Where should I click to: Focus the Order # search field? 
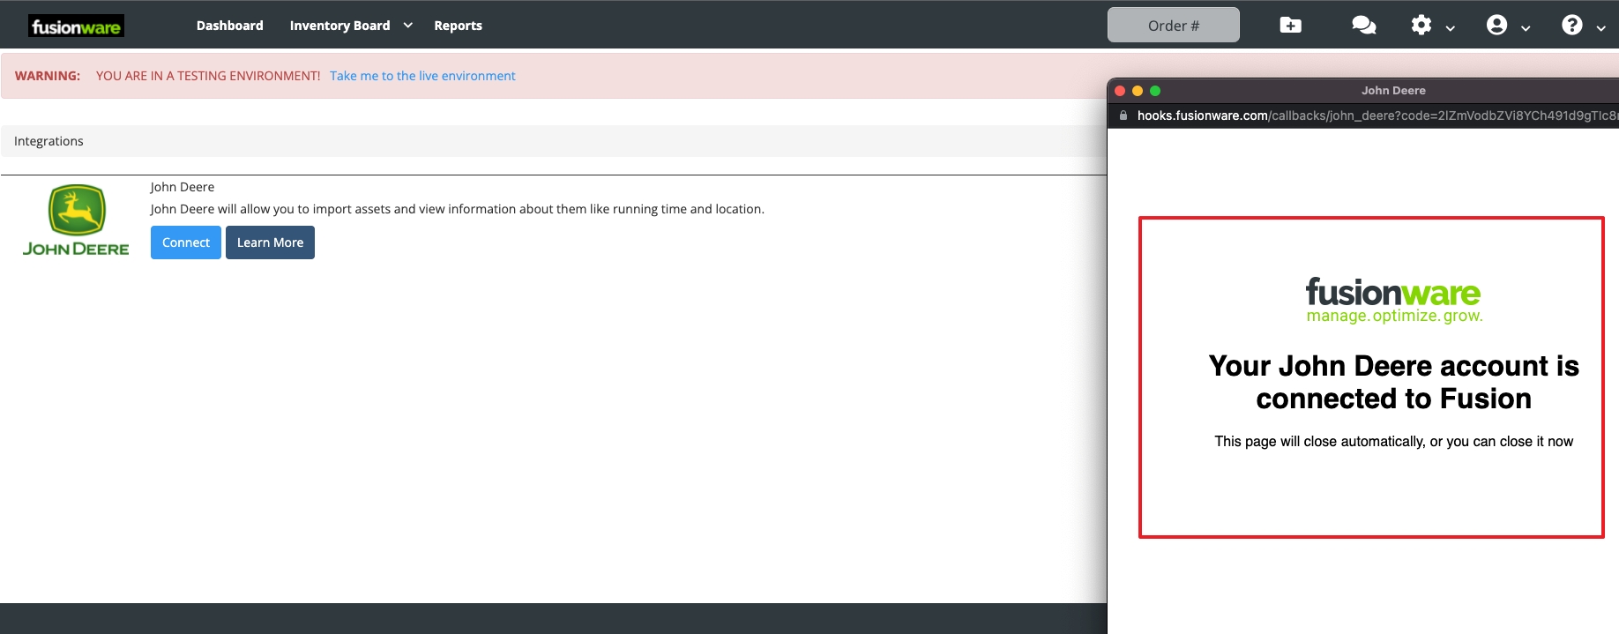(1173, 26)
